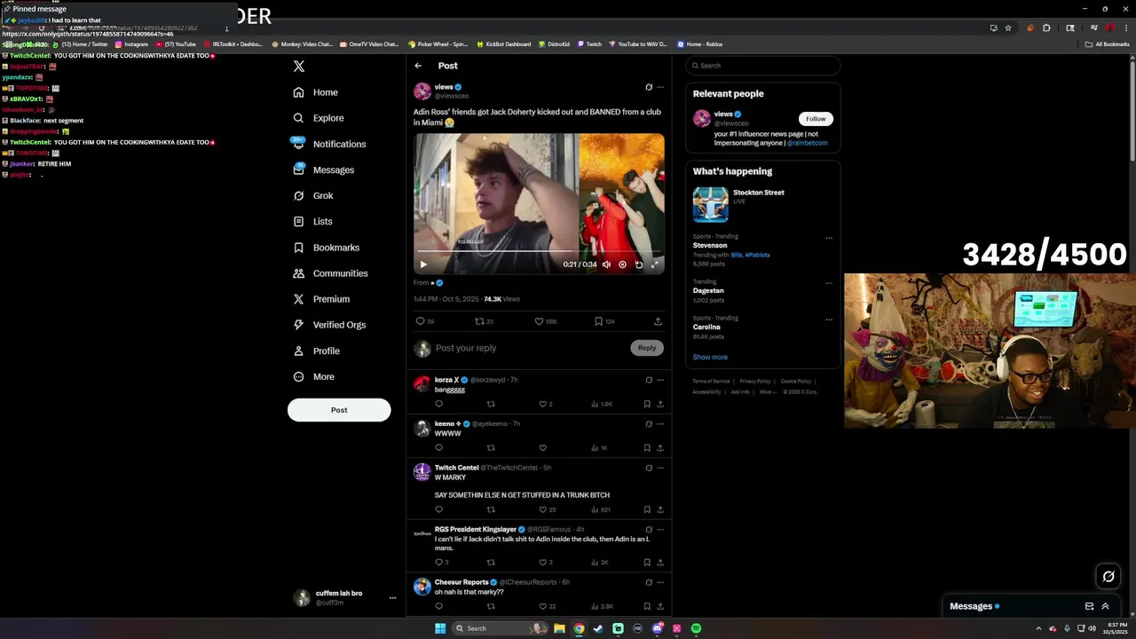Screen dimensions: 1136x639
Task: Open KickBot Dashboard bookmark
Action: coord(503,43)
